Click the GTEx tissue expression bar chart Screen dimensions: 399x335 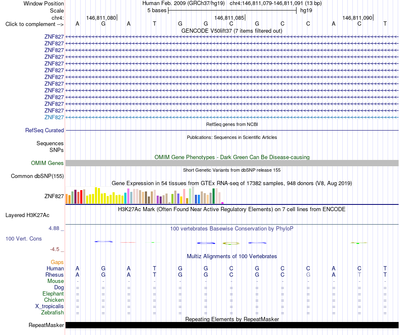(144, 195)
